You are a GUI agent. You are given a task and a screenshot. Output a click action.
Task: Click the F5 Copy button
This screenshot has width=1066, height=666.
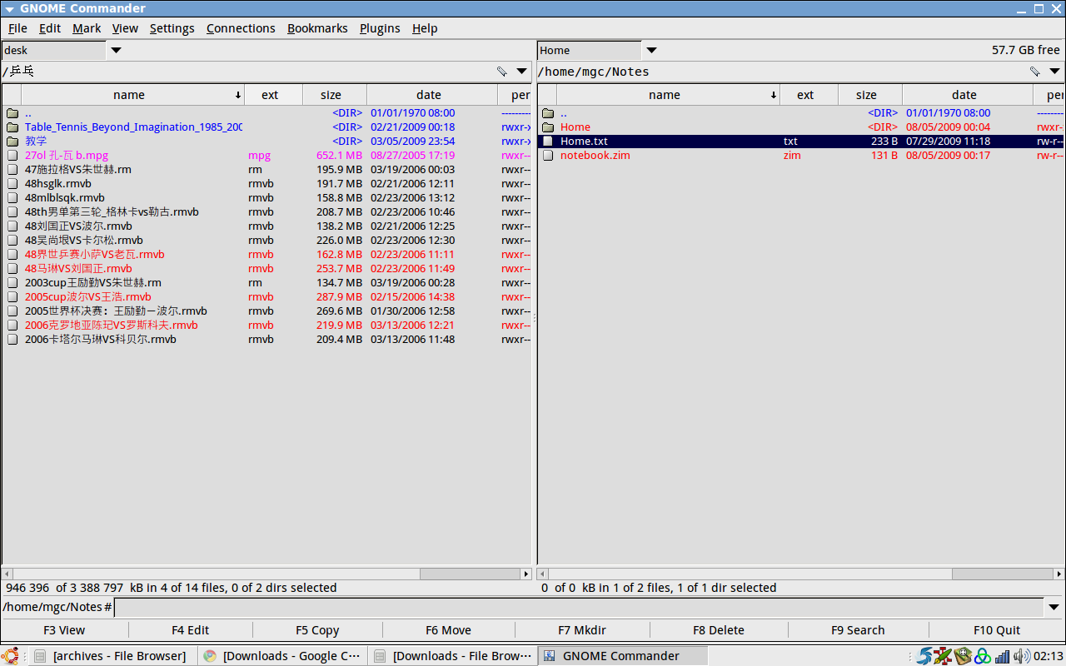tap(317, 630)
